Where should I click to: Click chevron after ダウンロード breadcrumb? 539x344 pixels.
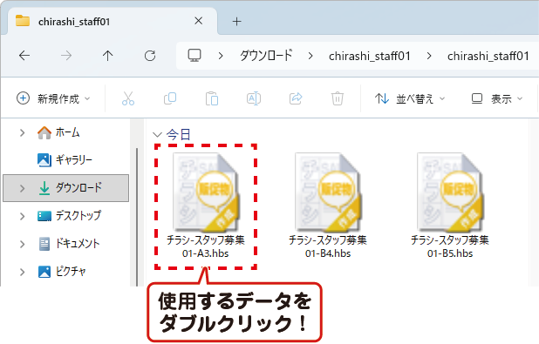point(310,56)
